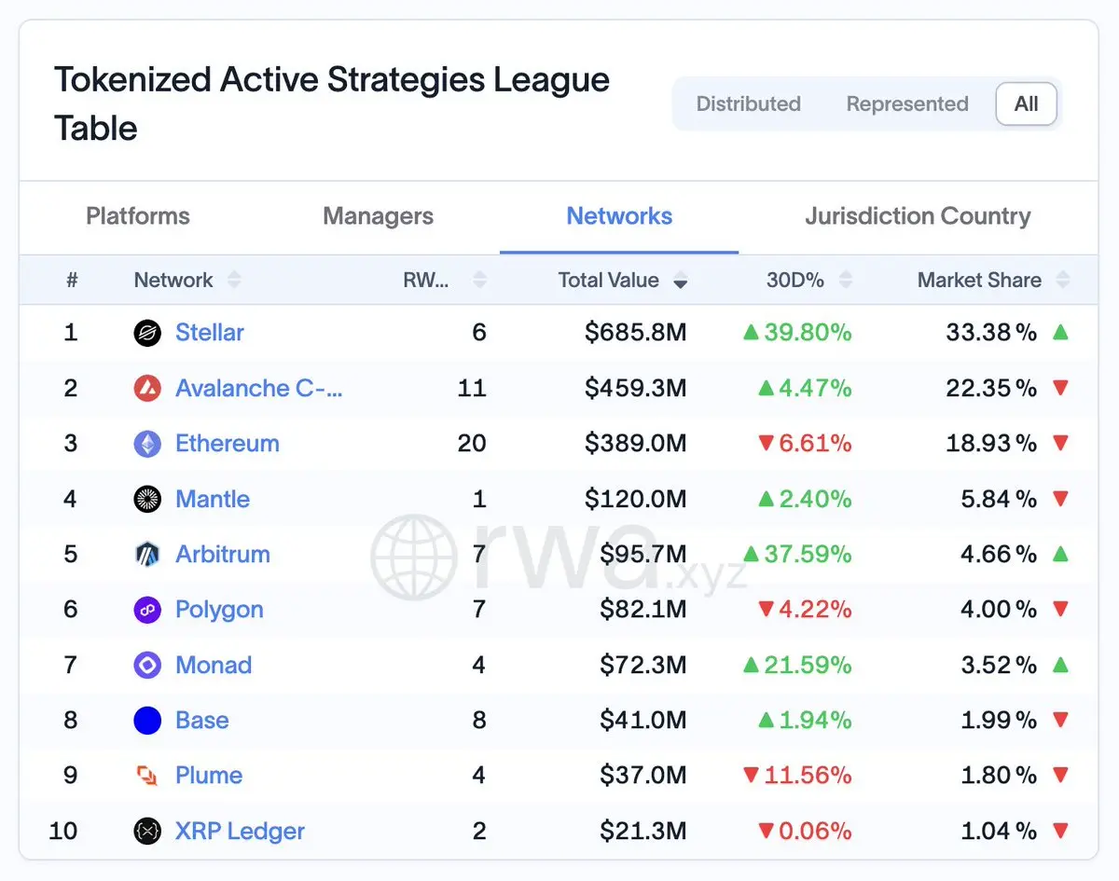Click the XRP Ledger logo icon
This screenshot has width=1119, height=881.
(147, 831)
